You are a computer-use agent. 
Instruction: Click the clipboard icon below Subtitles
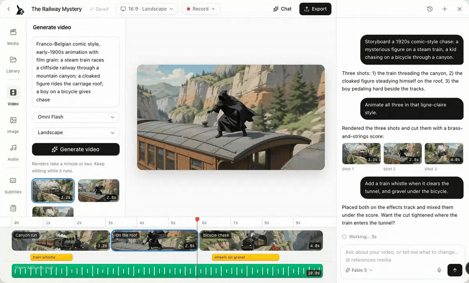click(13, 208)
